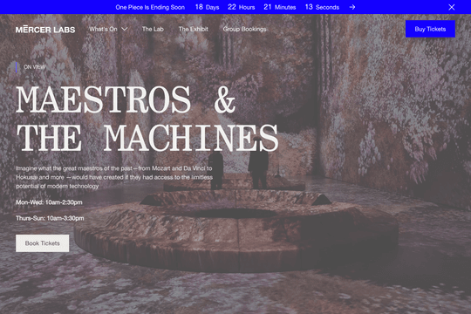The width and height of the screenshot is (471, 314).
Task: Click the arrow icon after the countdown
Action: click(x=352, y=7)
